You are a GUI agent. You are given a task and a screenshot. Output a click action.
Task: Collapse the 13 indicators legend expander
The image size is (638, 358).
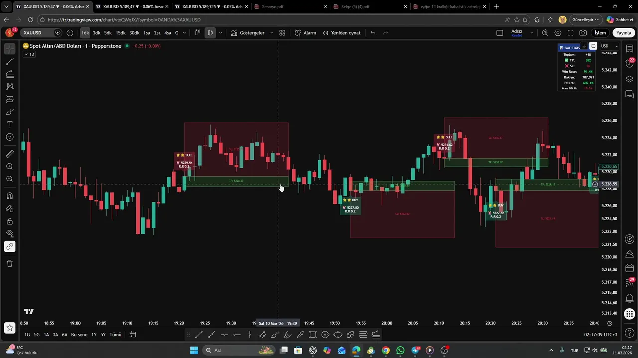[x=29, y=54]
